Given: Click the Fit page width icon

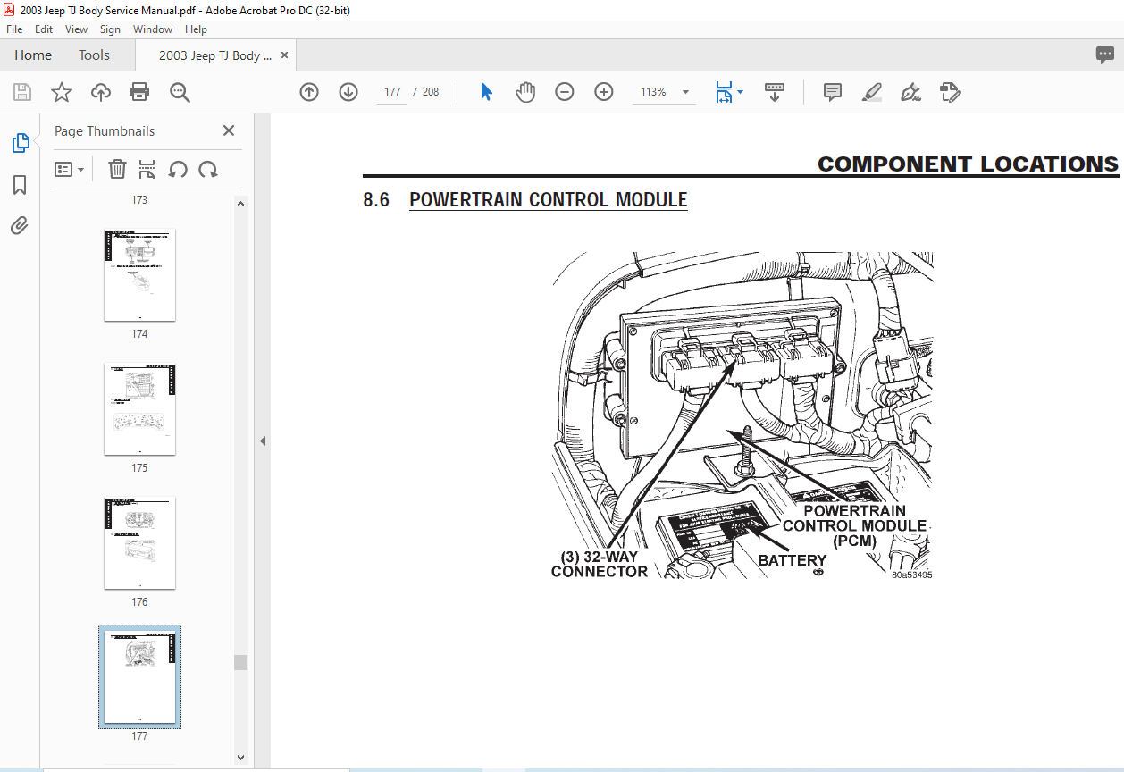Looking at the screenshot, I should [724, 92].
